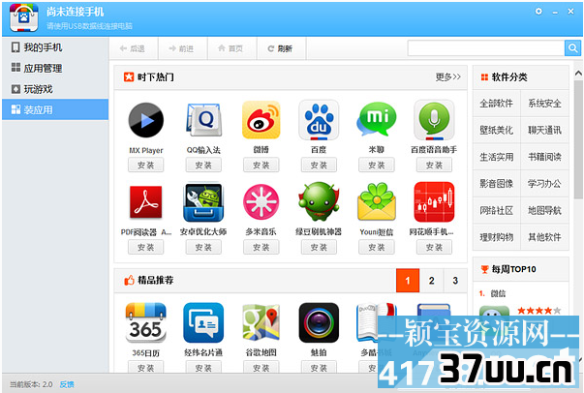Screen dimensions: 584x393
Task: Switch to 应用管理 in the sidebar
Action: [x=55, y=68]
